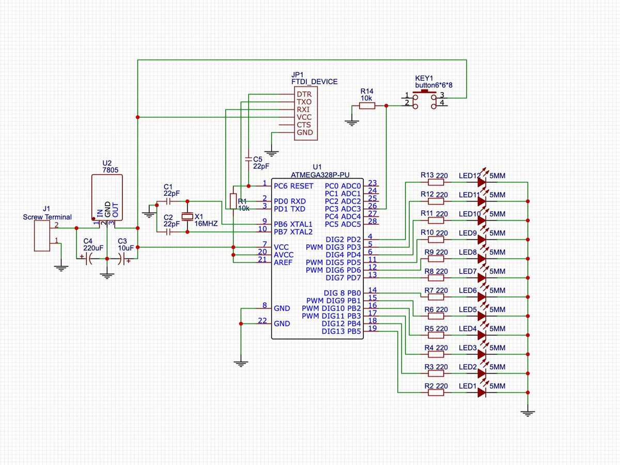Click the DIG7 PD7 pin label
This screenshot has width=620, height=465.
344,278
